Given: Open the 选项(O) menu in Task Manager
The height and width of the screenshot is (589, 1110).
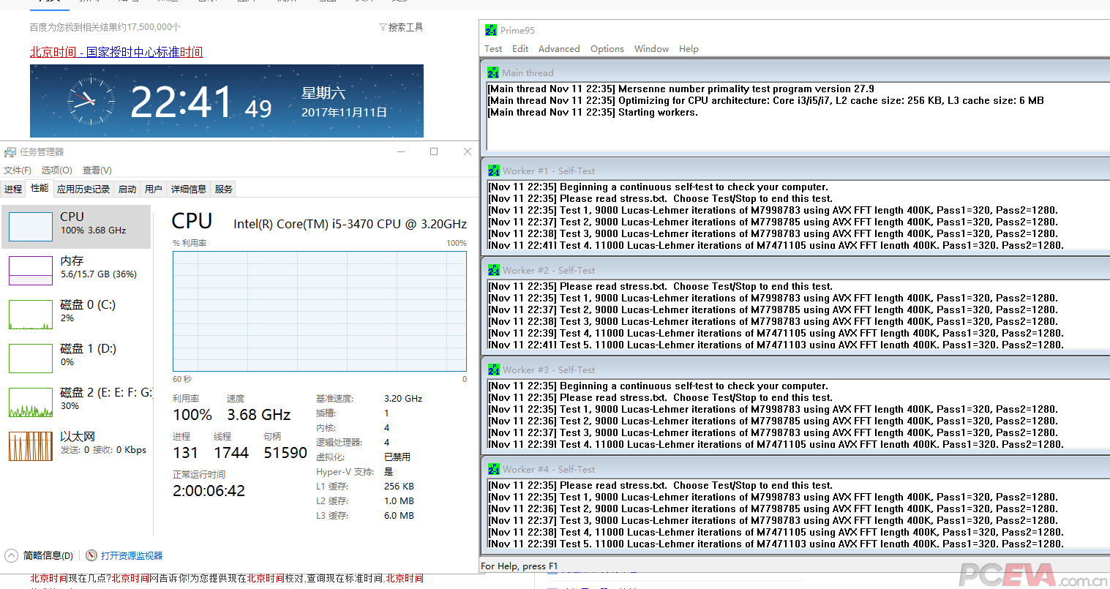Looking at the screenshot, I should (x=56, y=170).
